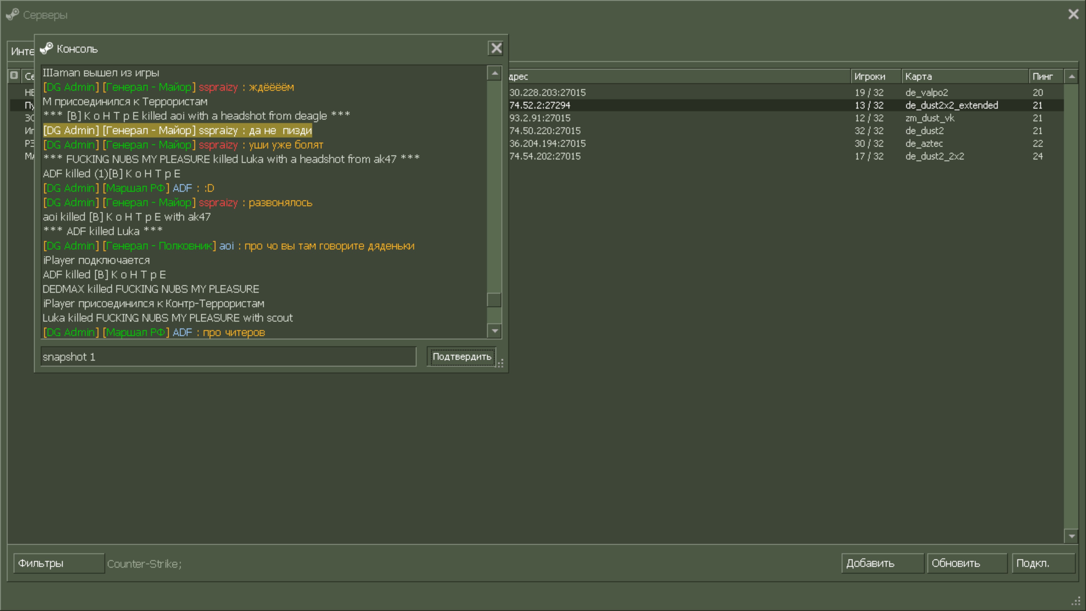Viewport: 1086px width, 611px height.
Task: Focus the console command input field
Action: pyautogui.click(x=228, y=357)
